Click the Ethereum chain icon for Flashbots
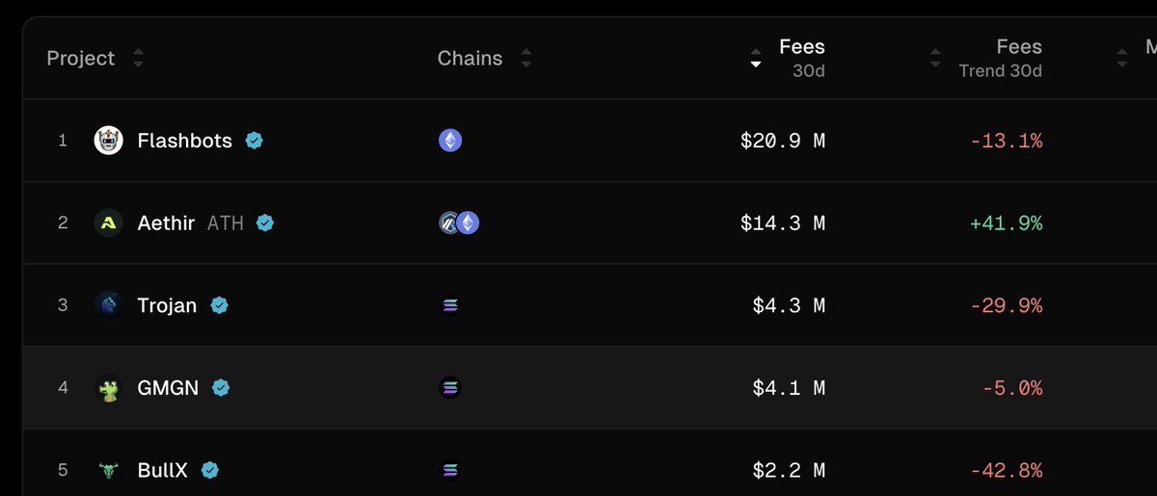 (450, 141)
